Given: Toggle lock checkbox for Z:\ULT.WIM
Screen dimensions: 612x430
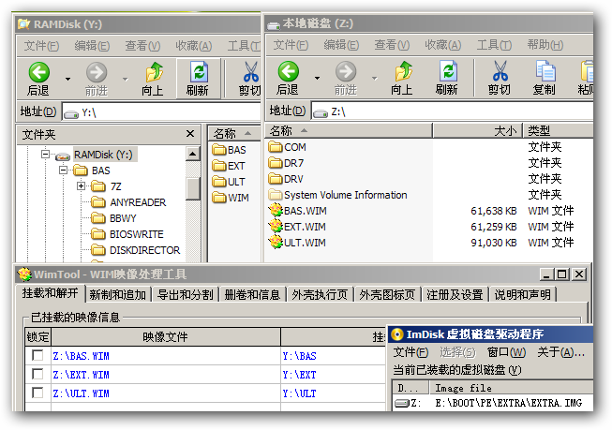Looking at the screenshot, I should [x=37, y=393].
